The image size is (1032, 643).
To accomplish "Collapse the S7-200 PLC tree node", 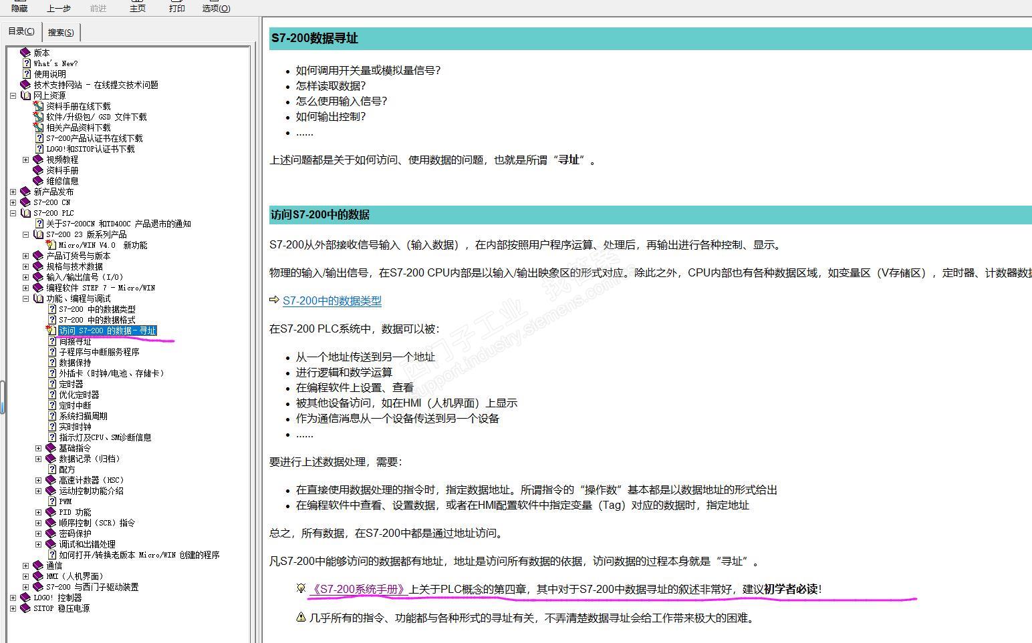I will (13, 213).
